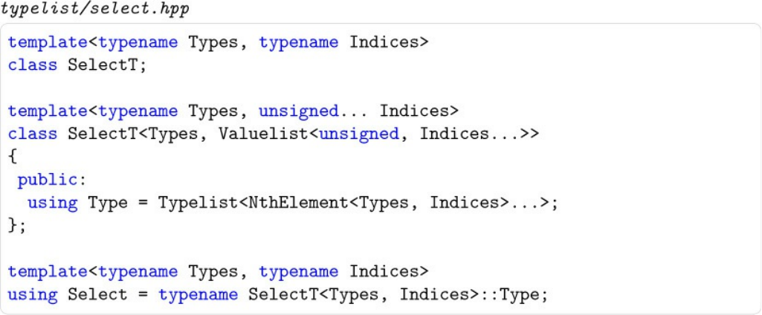762x315 pixels.
Task: Click the closing '};' of the class
Action: (16, 225)
